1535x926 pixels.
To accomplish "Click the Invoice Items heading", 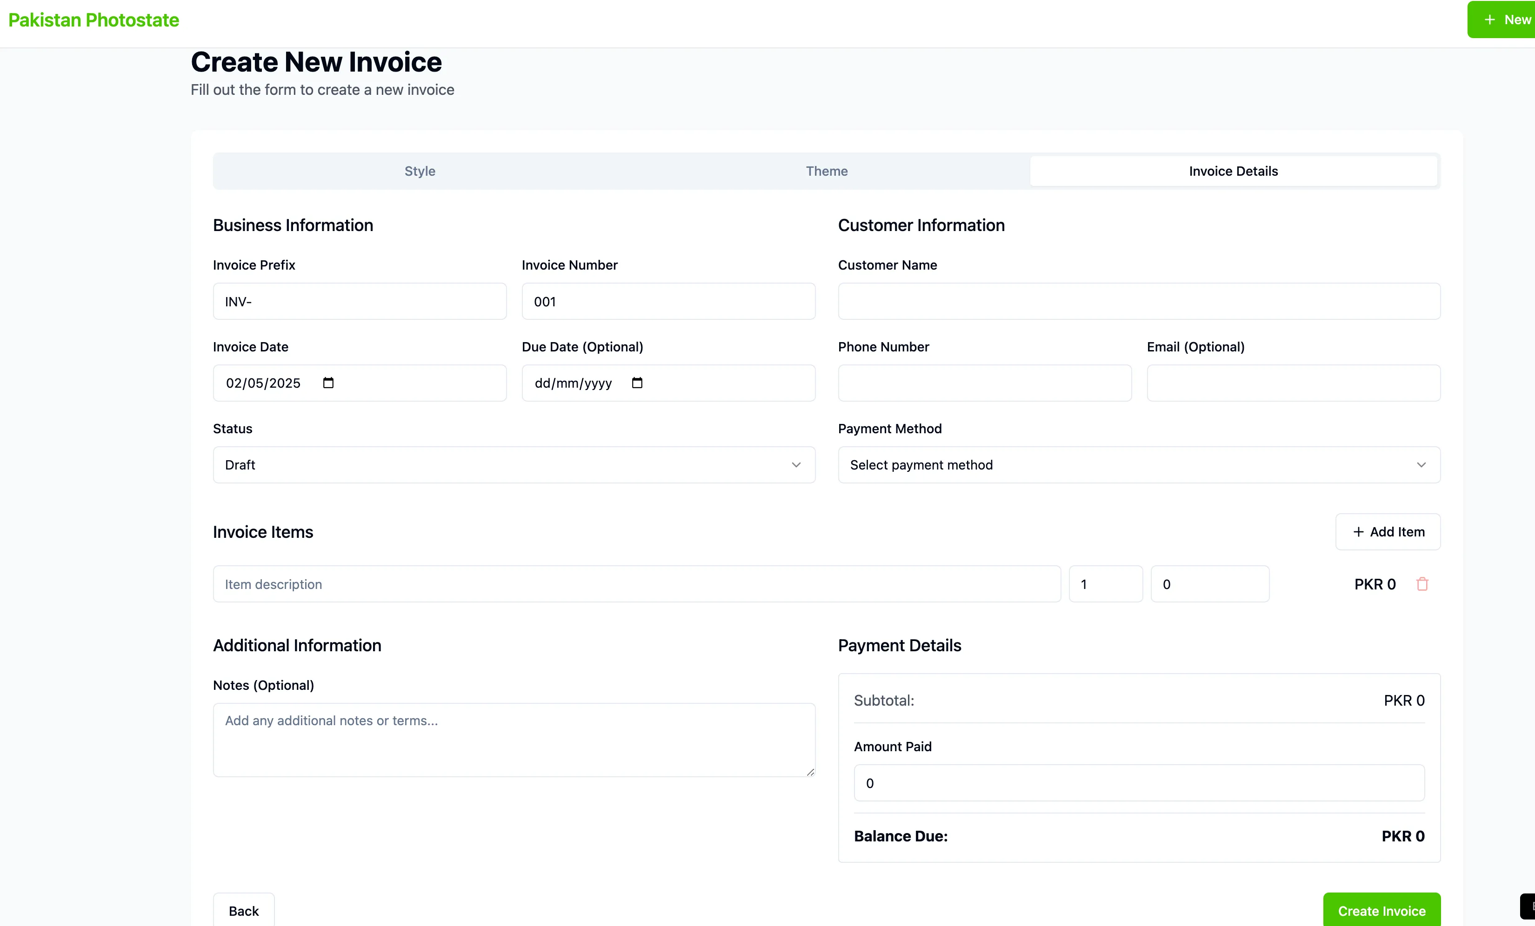I will click(263, 532).
